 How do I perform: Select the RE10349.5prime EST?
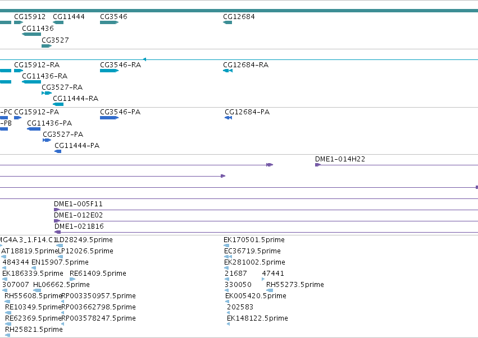(x=8, y=313)
